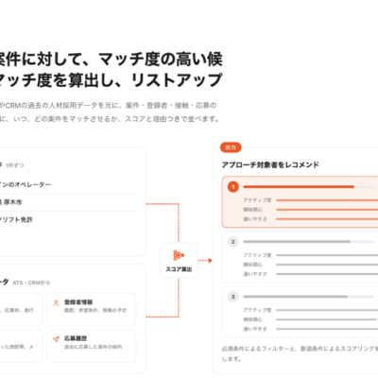Open the スコア算出 box

pos(179,260)
